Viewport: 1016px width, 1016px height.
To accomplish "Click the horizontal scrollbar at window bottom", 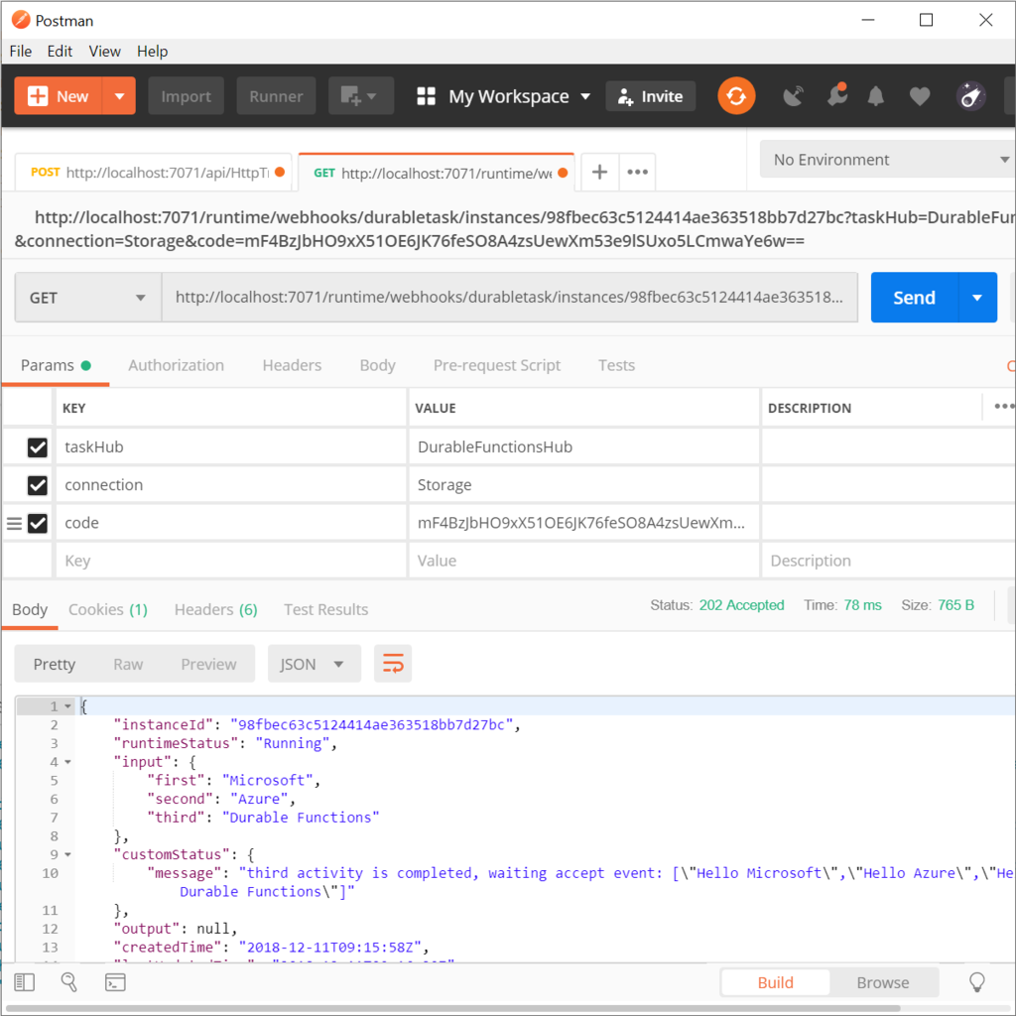I will click(453, 1009).
